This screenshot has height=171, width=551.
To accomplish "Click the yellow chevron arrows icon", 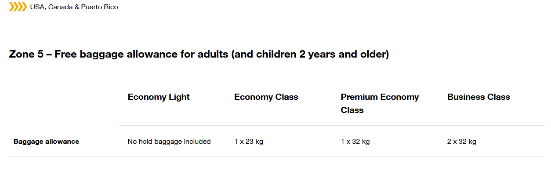I will [18, 7].
